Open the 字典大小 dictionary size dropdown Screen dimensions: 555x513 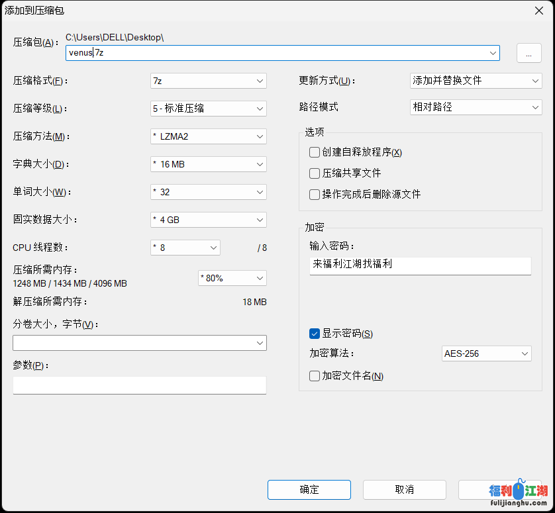pos(209,163)
